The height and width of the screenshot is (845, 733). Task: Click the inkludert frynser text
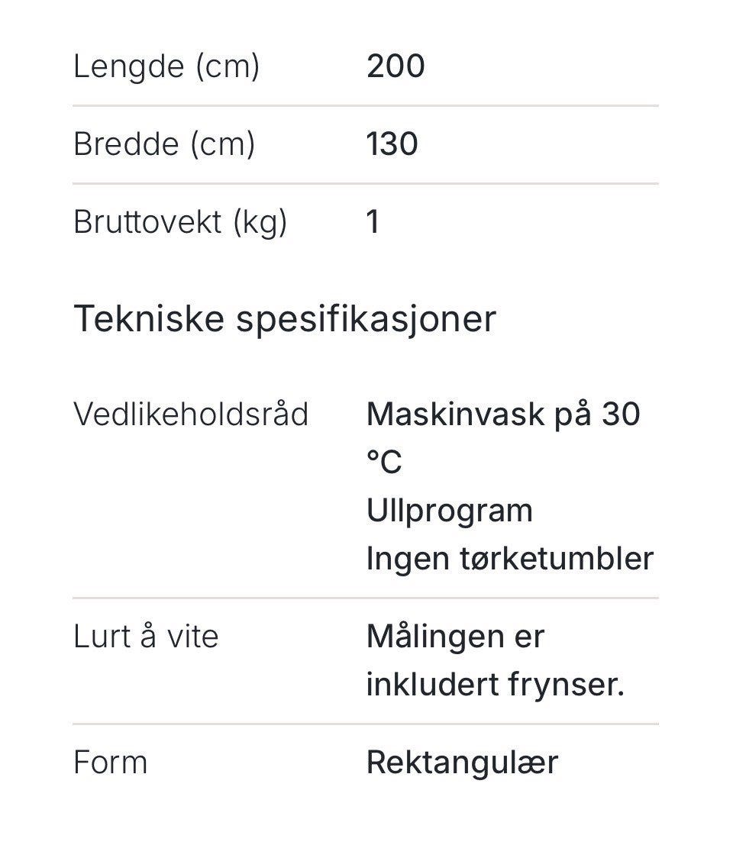pos(496,685)
